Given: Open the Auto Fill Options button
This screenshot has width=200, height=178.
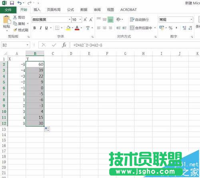Looking at the screenshot, I should click(47, 129).
